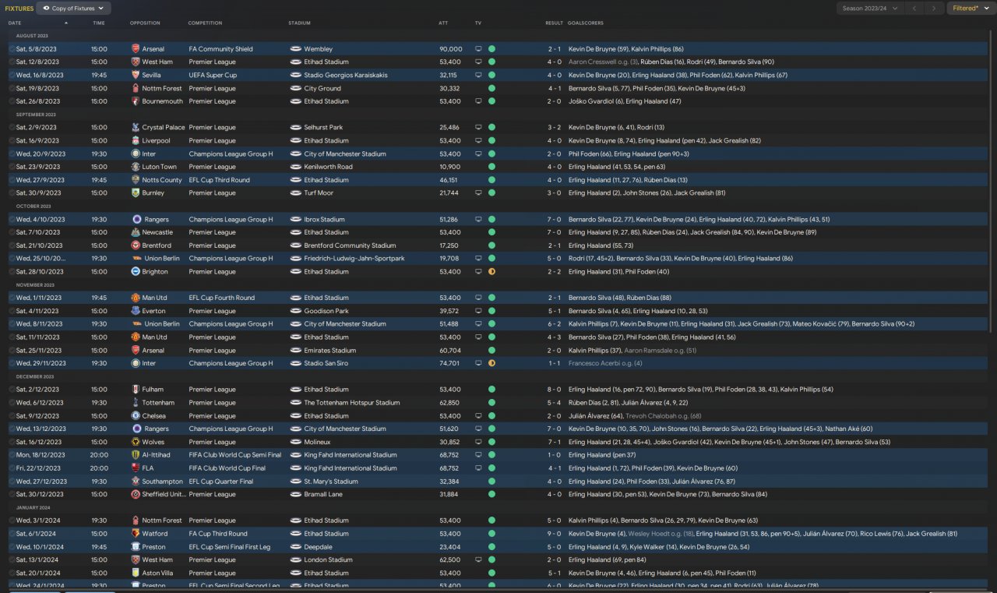Click the 5 - 4 result against Tottenham
The width and height of the screenshot is (997, 593).
click(554, 403)
